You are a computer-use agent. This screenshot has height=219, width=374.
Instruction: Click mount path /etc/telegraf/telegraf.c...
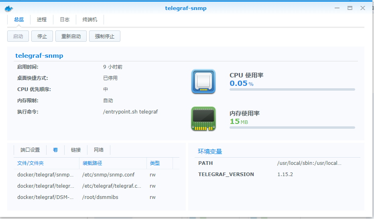[112, 186]
